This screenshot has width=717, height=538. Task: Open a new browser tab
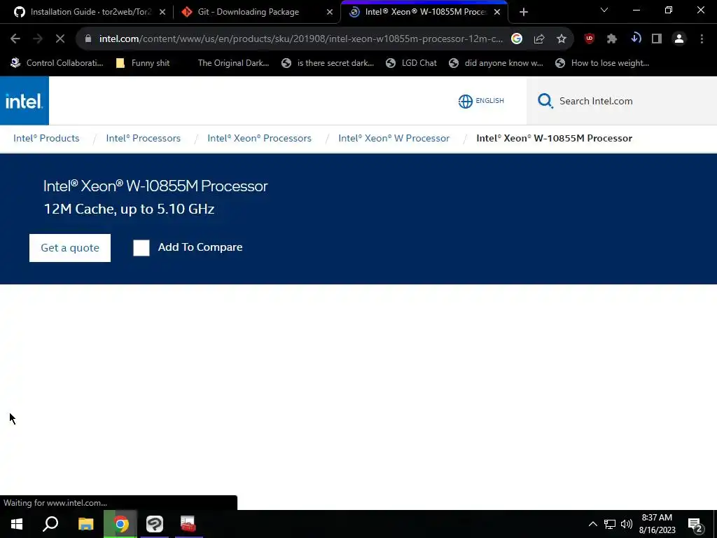pyautogui.click(x=524, y=12)
